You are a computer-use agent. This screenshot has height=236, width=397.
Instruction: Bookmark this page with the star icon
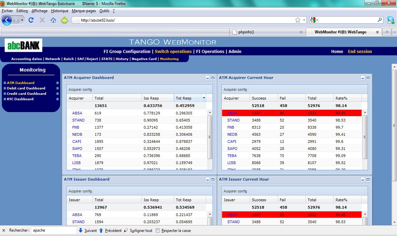pyautogui.click(x=297, y=20)
